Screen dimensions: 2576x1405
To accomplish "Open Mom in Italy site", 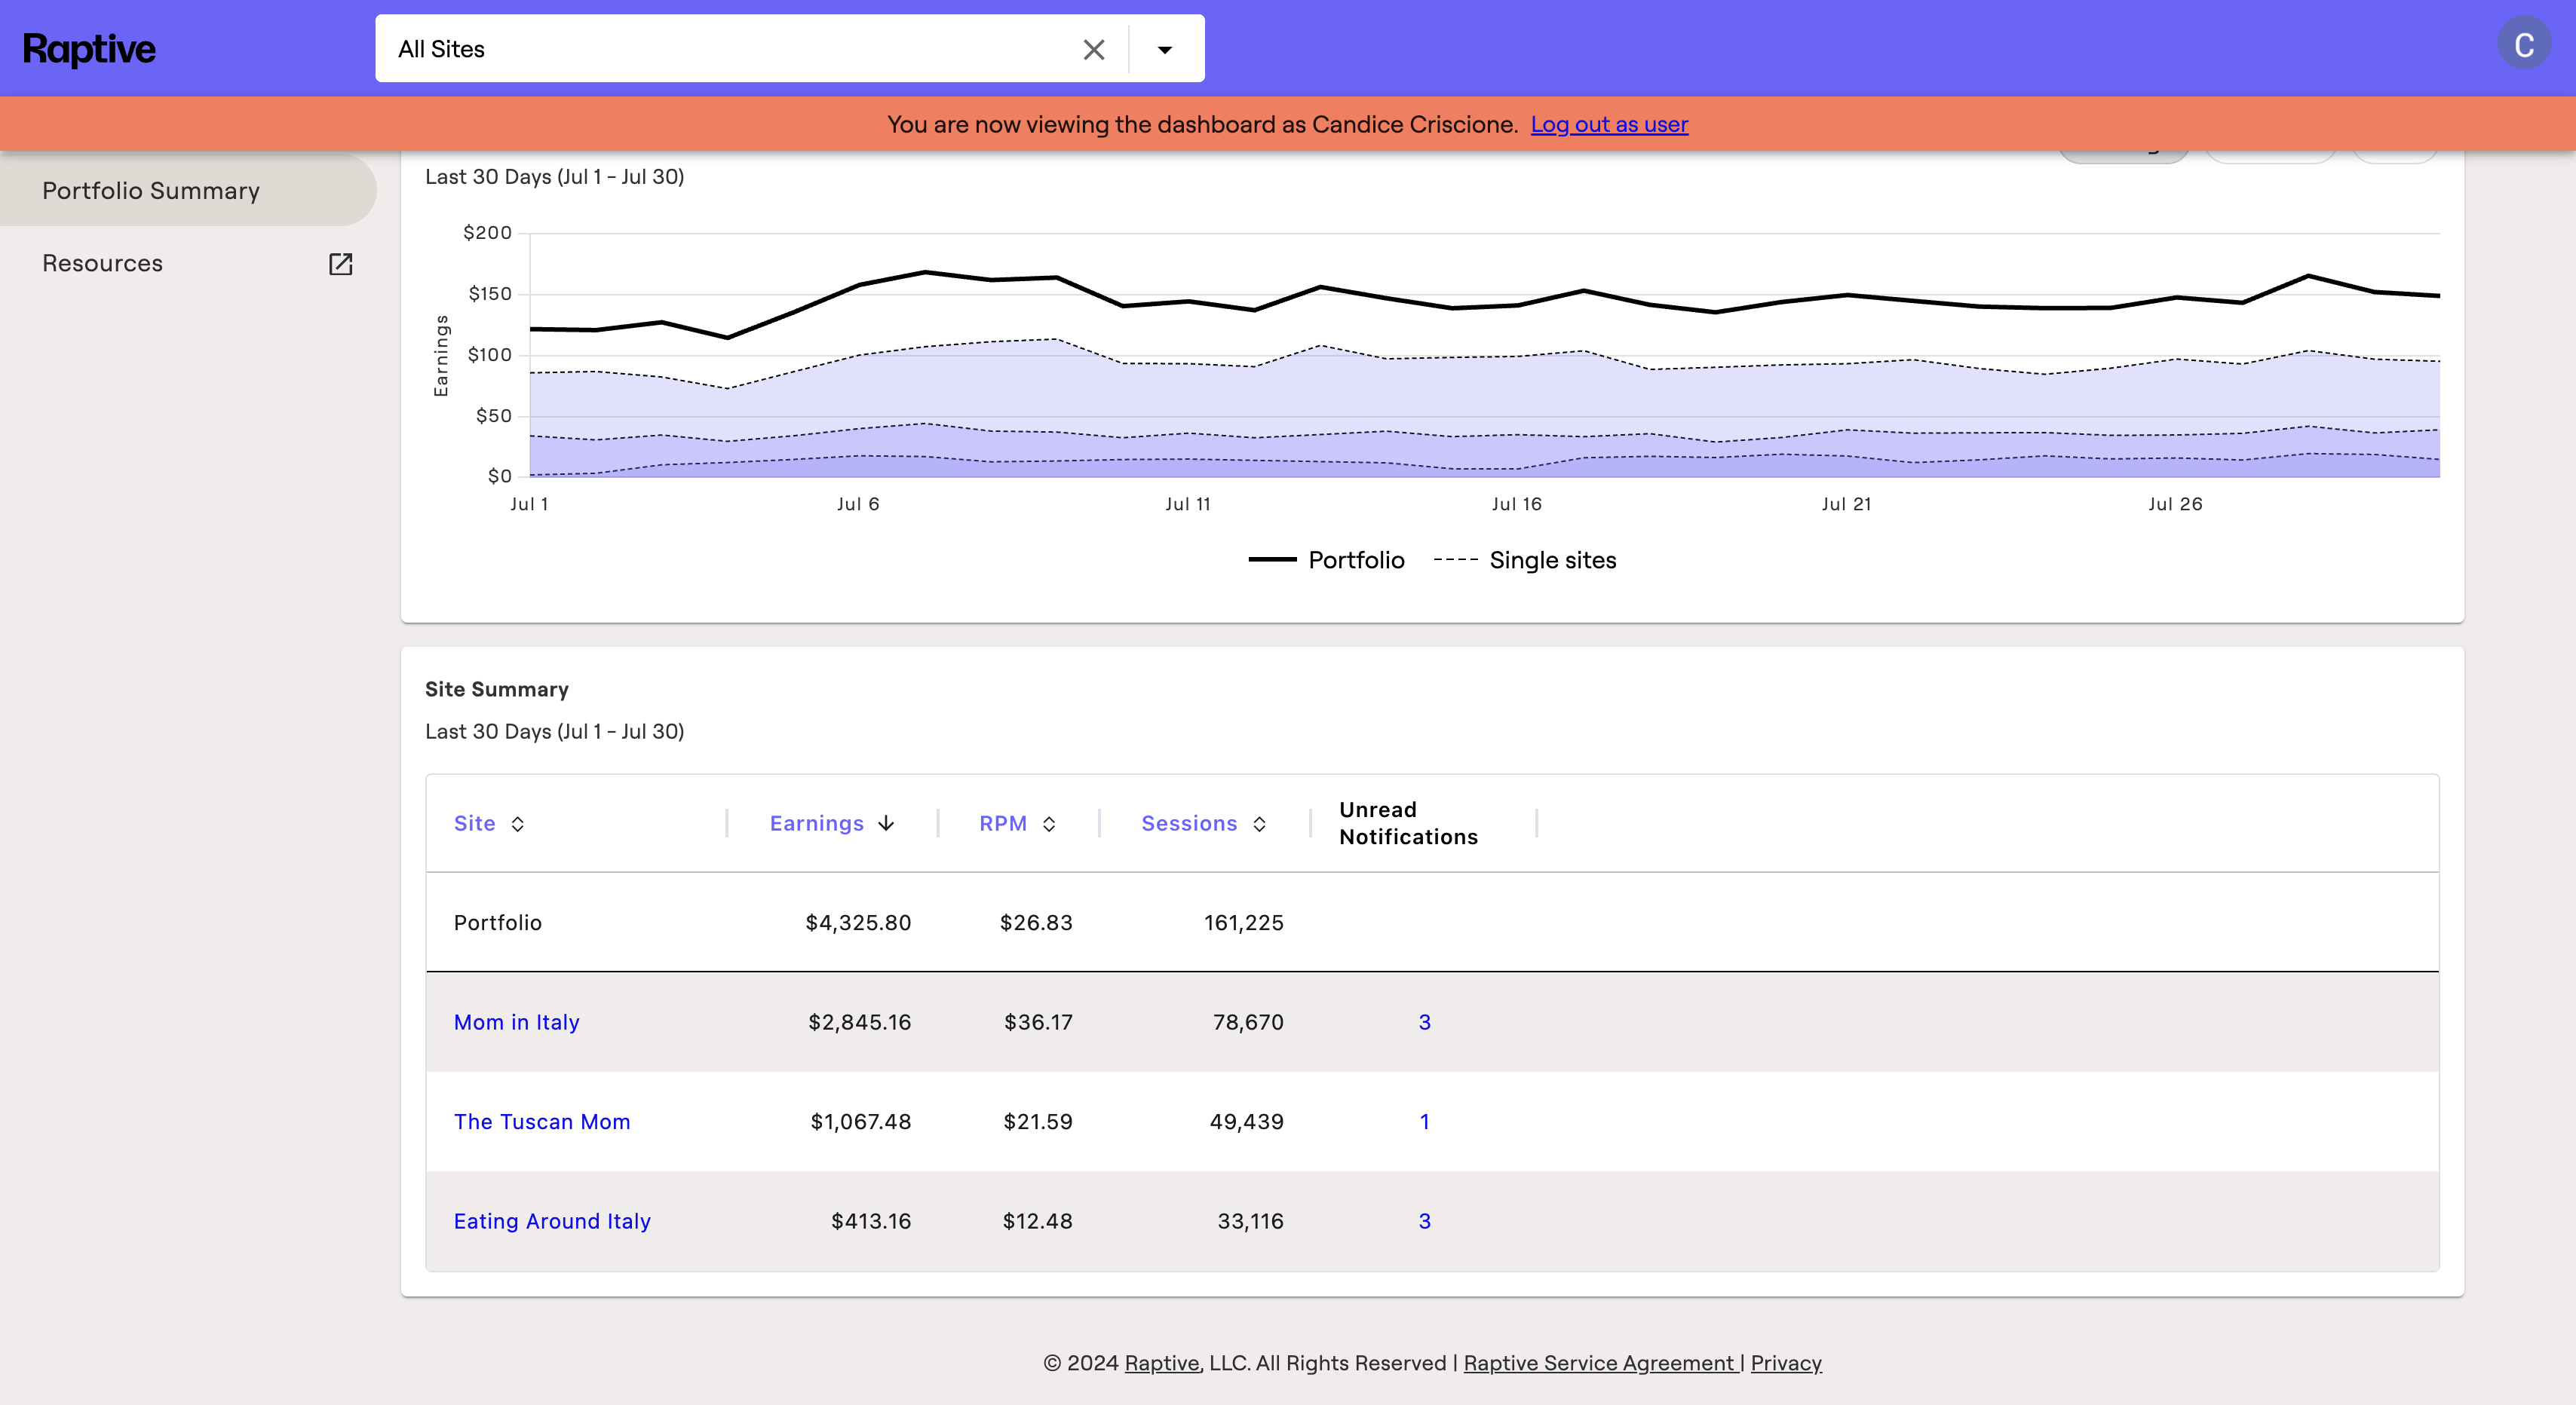I will tap(516, 1022).
